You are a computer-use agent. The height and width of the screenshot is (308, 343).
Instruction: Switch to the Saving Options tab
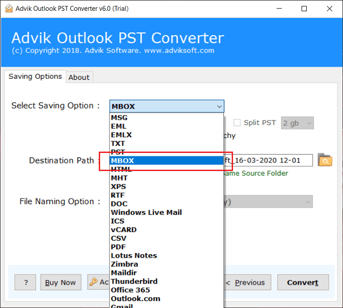click(35, 76)
